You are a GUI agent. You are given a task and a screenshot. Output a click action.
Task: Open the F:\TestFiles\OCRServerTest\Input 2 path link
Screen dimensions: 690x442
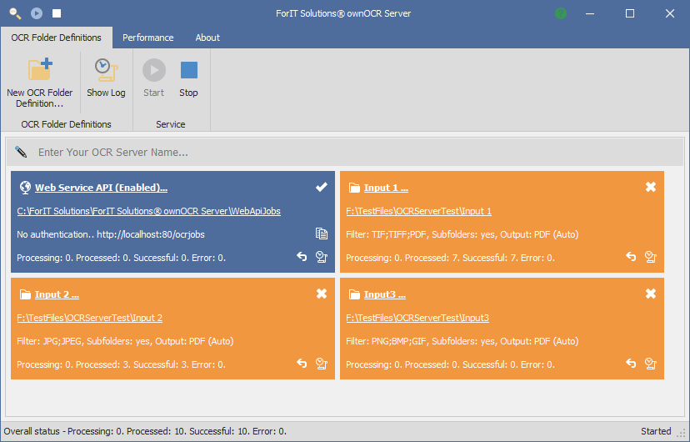(90, 318)
